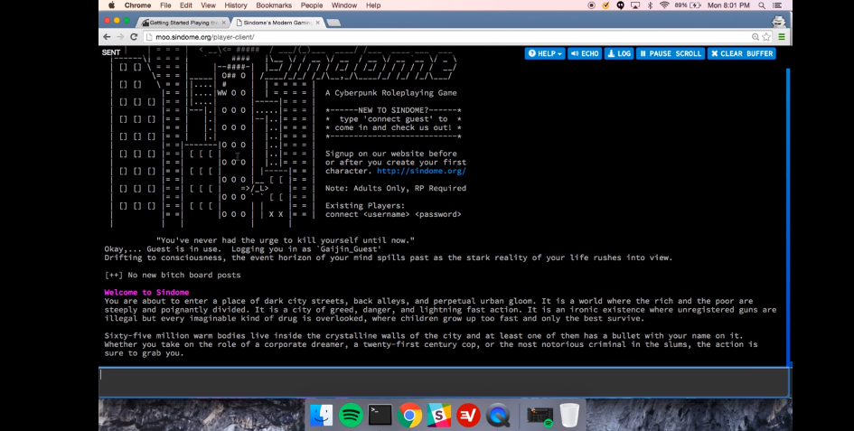Open ExpressVPN from the dock
Screen dimensions: 854x431
coord(468,416)
